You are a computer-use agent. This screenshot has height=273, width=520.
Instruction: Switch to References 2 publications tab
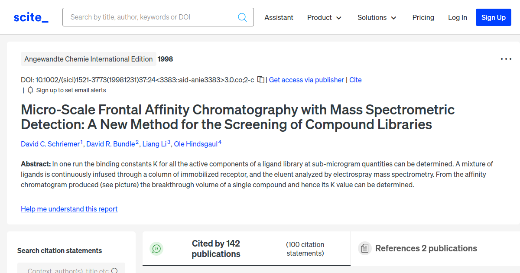click(x=426, y=248)
